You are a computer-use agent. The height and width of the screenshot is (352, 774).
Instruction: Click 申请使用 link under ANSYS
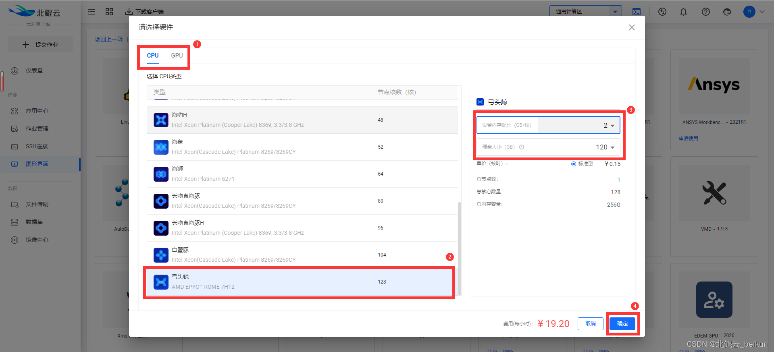pyautogui.click(x=689, y=139)
